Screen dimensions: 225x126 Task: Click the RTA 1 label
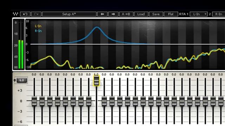184,14
